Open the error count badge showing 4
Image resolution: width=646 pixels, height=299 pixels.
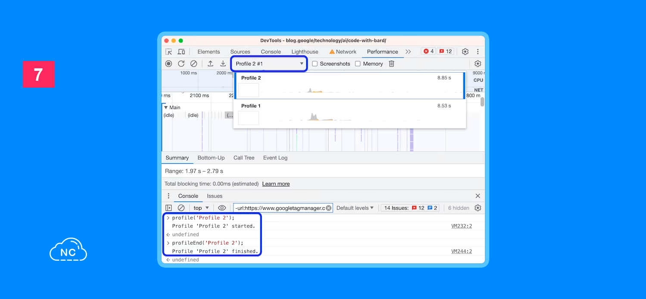[x=428, y=52]
